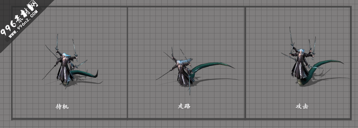The image size is (358, 128).
Task: Click the 攻击 label text
Action: pyautogui.click(x=302, y=106)
